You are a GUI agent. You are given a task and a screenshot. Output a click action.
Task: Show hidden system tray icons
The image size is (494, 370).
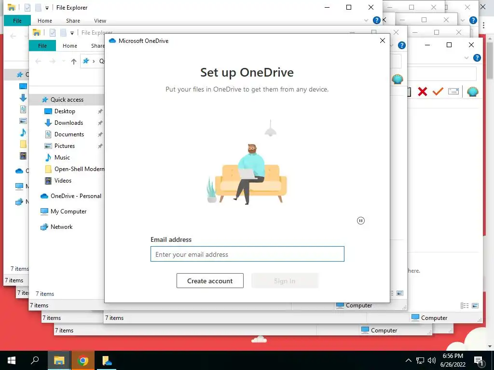408,360
